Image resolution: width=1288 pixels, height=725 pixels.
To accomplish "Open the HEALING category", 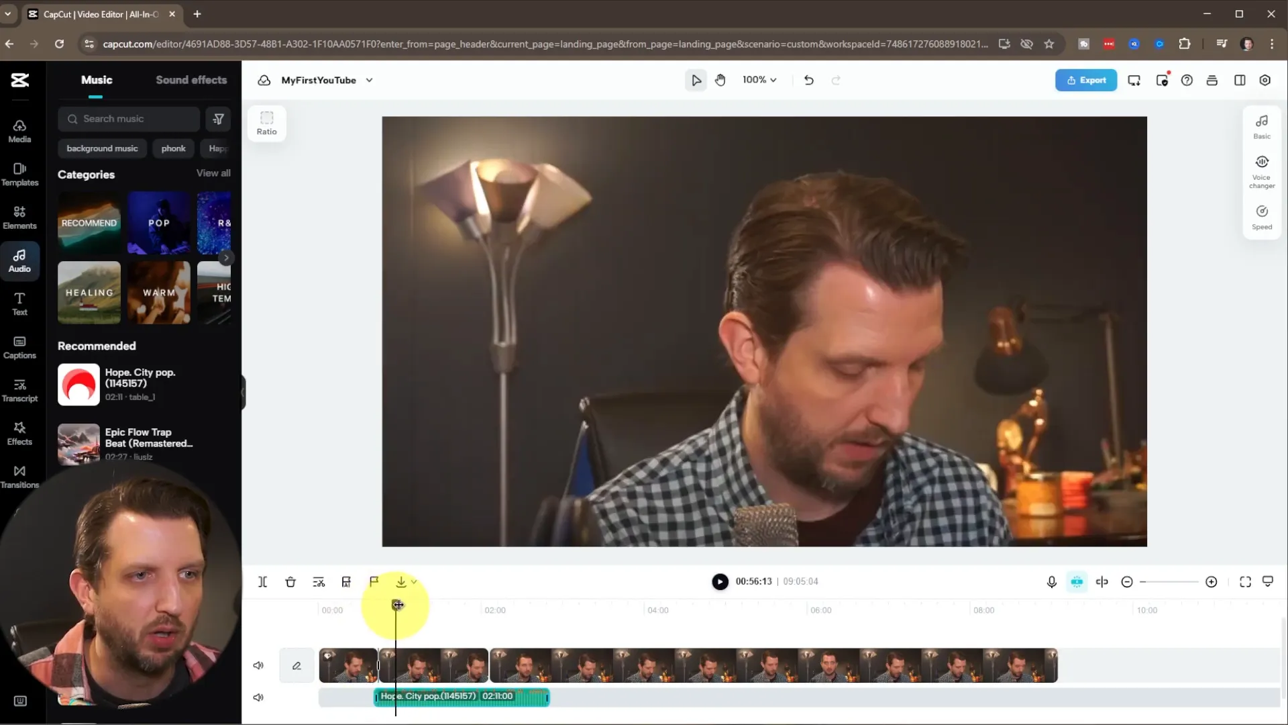I will [x=89, y=293].
